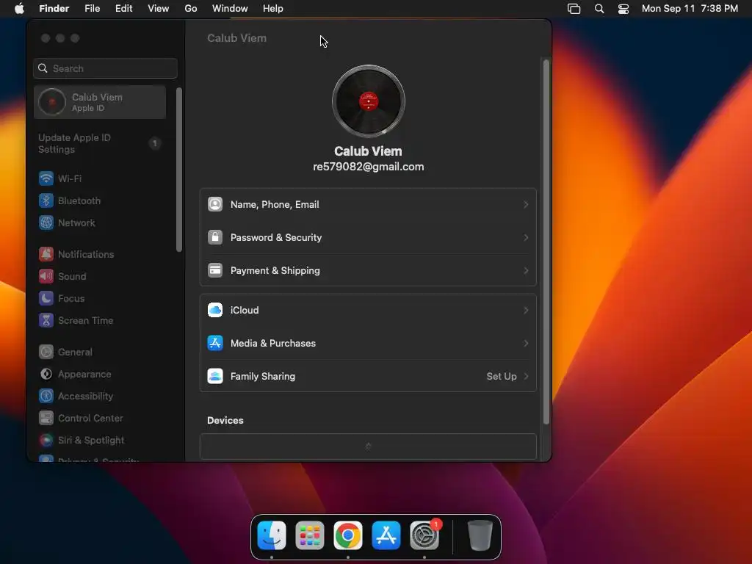
Task: Open Bluetooth icon in sidebar
Action: (x=46, y=200)
